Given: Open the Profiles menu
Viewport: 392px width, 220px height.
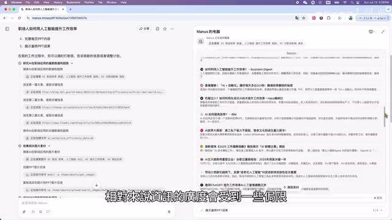Looking at the screenshot, I should point(89,2).
